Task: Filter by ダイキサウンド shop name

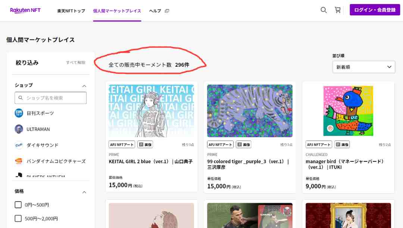Action: click(43, 145)
